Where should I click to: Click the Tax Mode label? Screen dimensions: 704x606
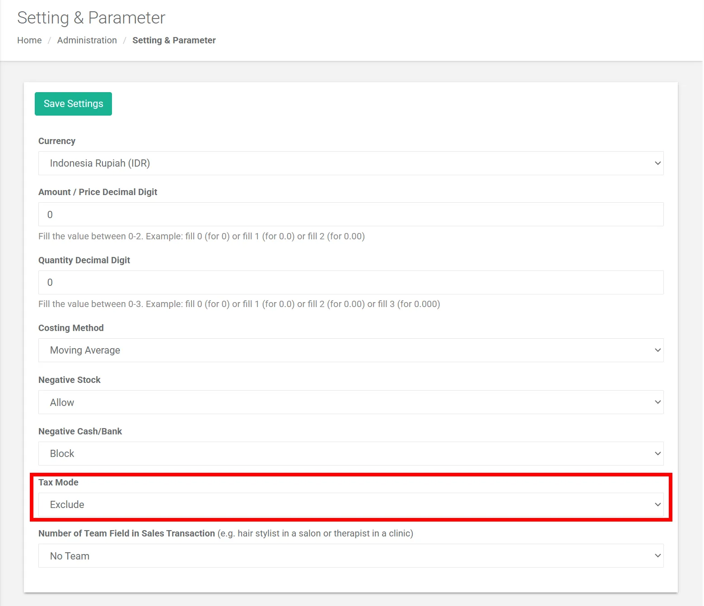pos(58,482)
